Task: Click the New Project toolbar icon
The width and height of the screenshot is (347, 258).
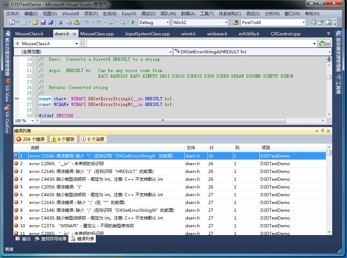Action: [x=12, y=22]
